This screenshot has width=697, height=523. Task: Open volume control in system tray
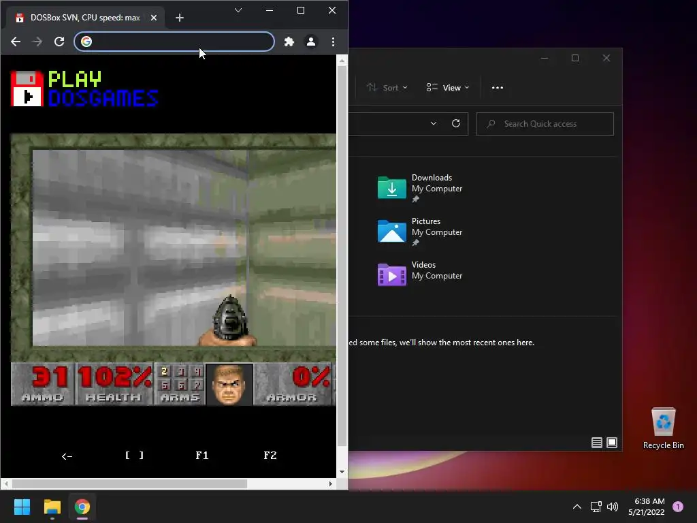click(613, 507)
